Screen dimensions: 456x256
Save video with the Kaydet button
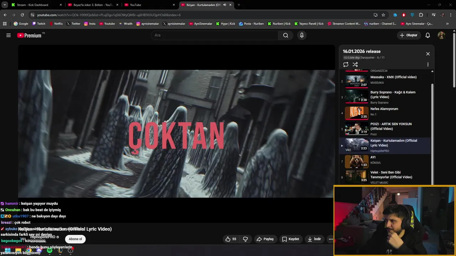pos(290,239)
